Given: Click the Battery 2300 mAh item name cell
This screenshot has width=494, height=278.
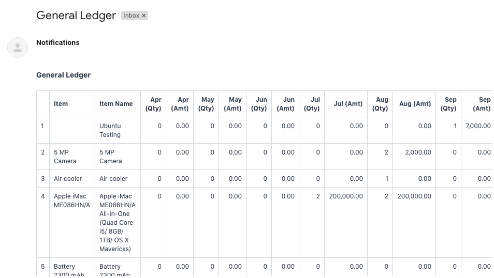Looking at the screenshot, I should [114, 270].
